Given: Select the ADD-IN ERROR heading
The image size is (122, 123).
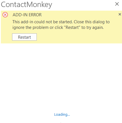Looking at the screenshot, I should [27, 15].
